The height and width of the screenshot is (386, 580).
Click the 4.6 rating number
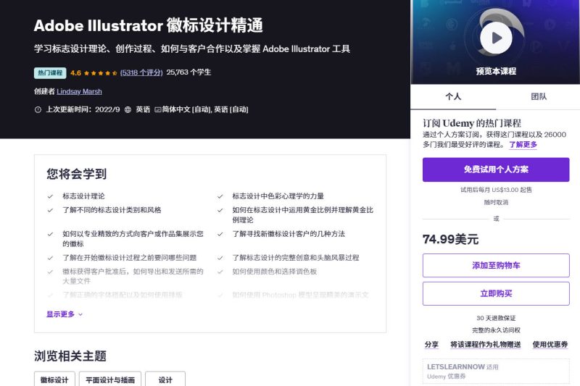(x=75, y=72)
